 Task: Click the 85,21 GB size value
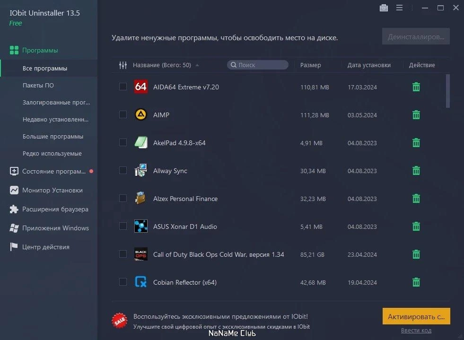[312, 254]
